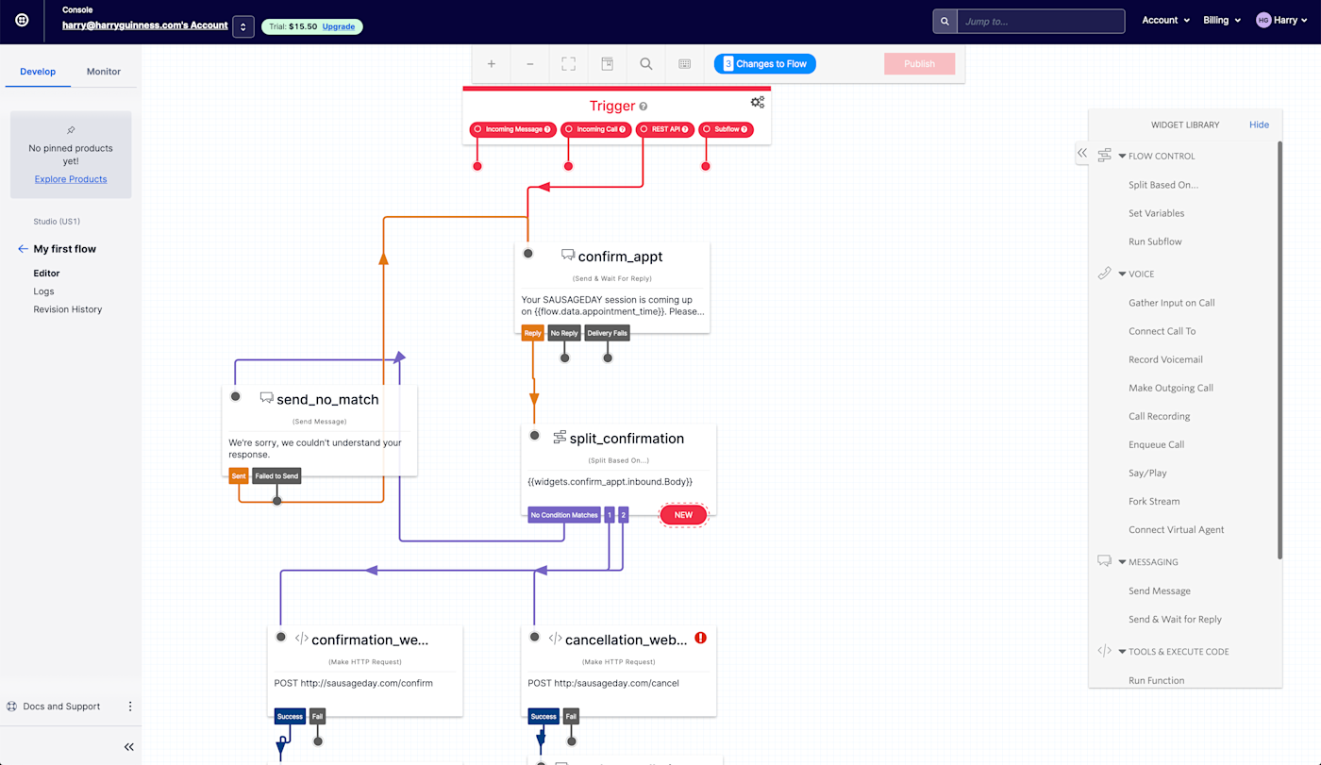Click Fail output on cancellation webhook

571,716
